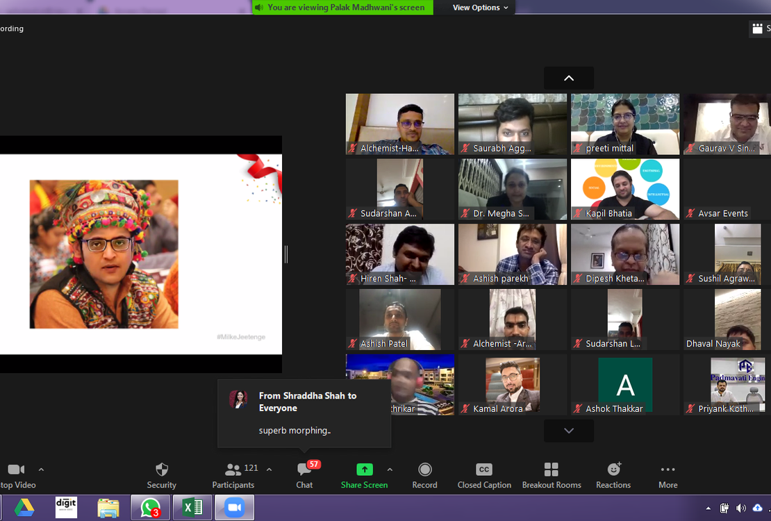This screenshot has width=771, height=521.
Task: Open the Participants panel
Action: click(233, 470)
